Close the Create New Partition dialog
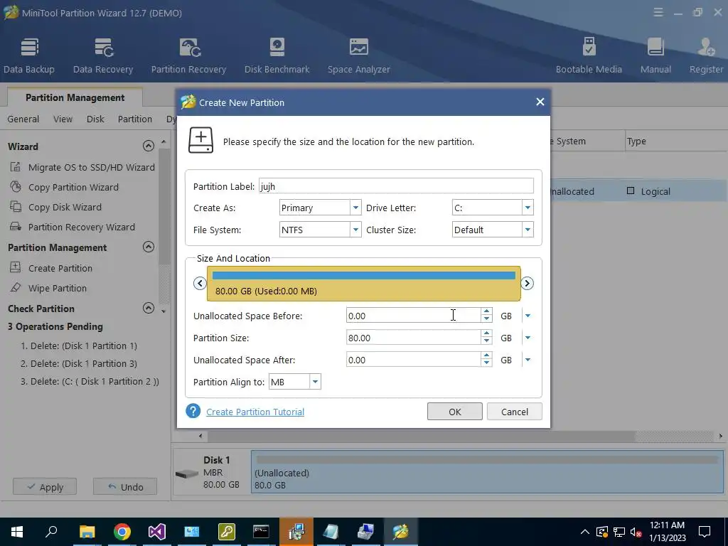Screen dimensions: 728x546 pos(540,102)
